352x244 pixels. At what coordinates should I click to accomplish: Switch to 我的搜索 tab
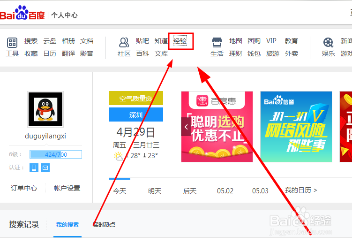(67, 224)
